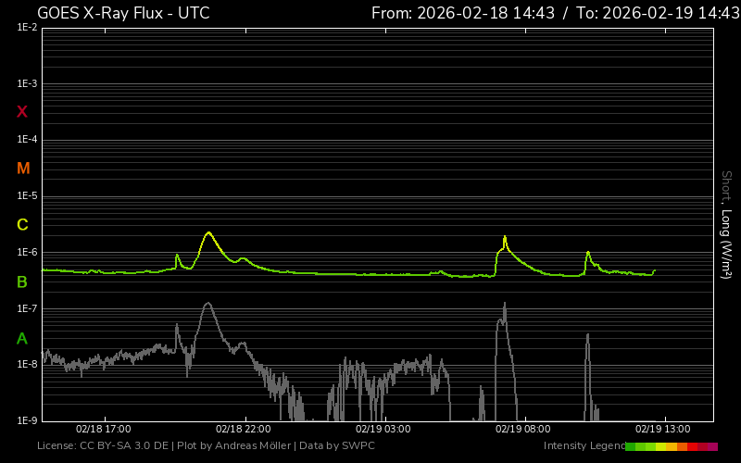741x463 pixels.
Task: Click the tallest yellow-green flux peak
Action: pos(208,232)
